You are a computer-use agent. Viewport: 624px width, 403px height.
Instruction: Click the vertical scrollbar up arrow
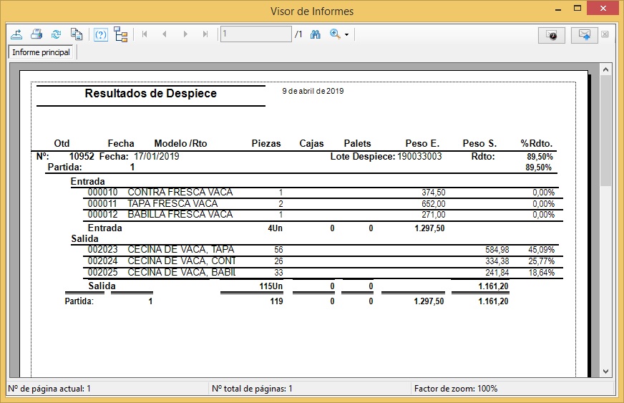[605, 70]
